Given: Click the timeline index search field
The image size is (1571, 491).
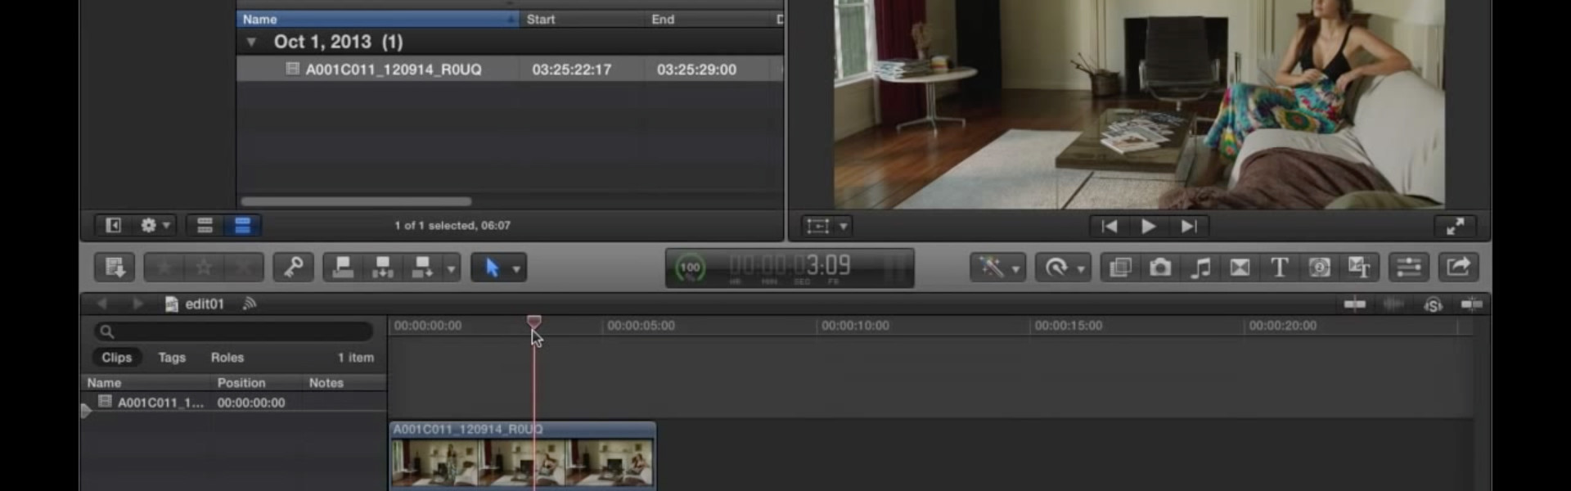Looking at the screenshot, I should pos(233,331).
